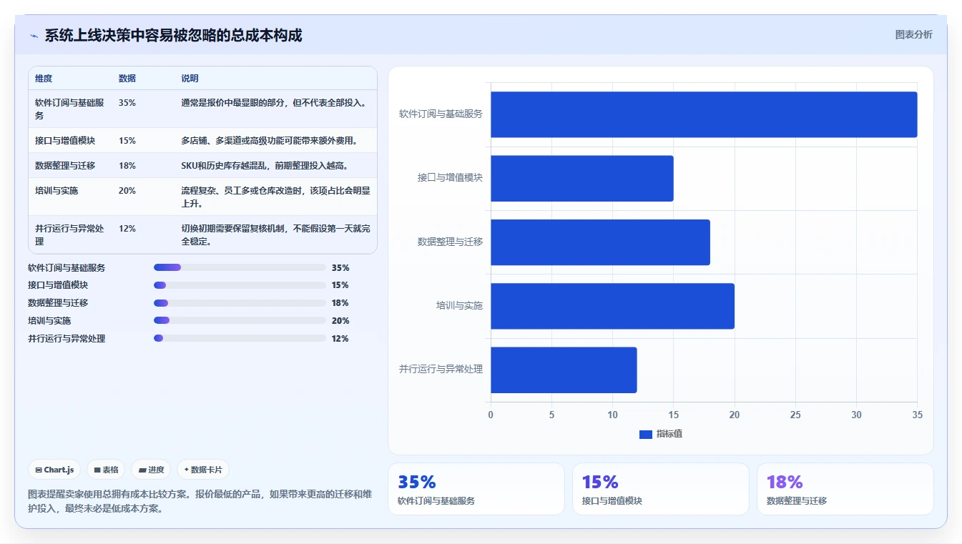Click the 35% value in the table
This screenshot has width=962, height=544.
[127, 103]
